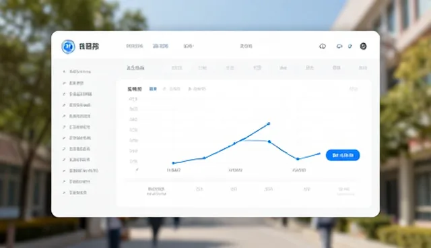
Task: Select the blue highlighted tab in top navigation
Action: pos(160,46)
